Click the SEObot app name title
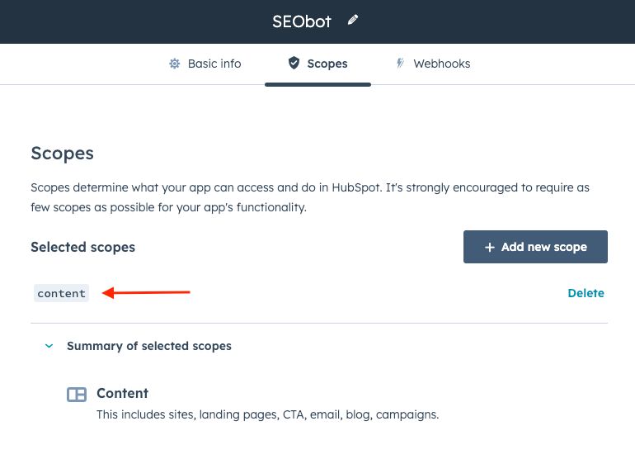 302,21
